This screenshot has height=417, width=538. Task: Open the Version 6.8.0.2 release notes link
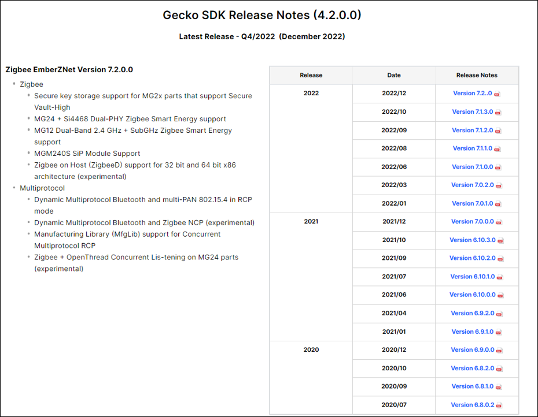tap(473, 405)
